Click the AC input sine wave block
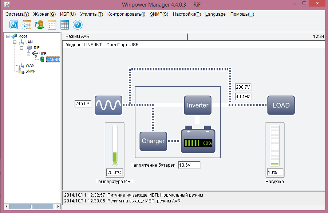Screen dimensions: 328x213 (x=108, y=105)
